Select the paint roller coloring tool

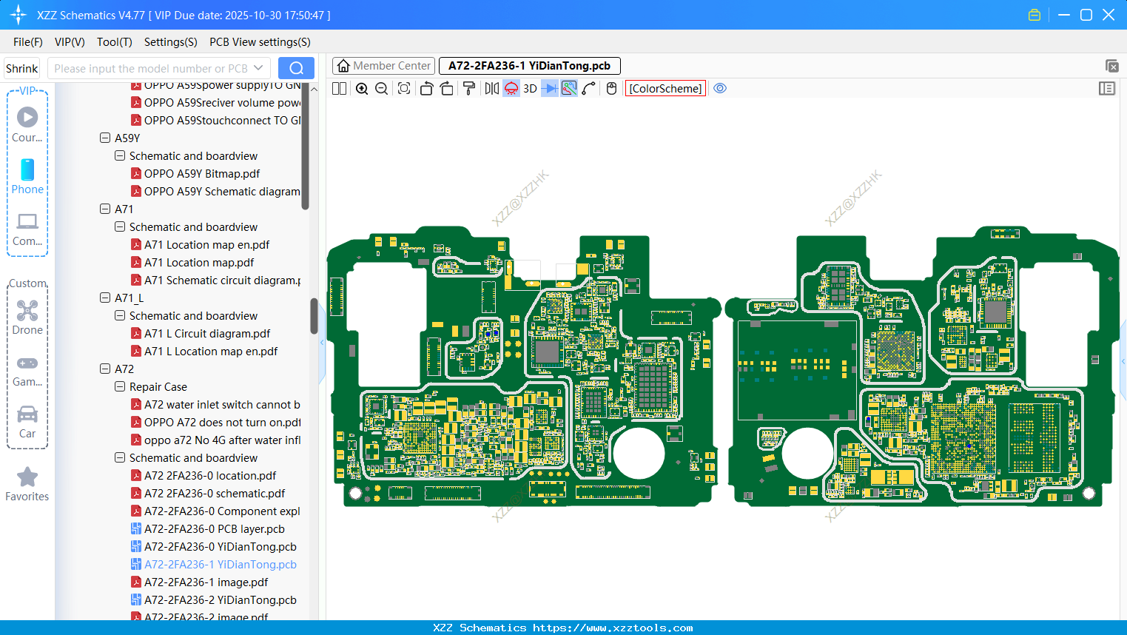click(x=469, y=88)
